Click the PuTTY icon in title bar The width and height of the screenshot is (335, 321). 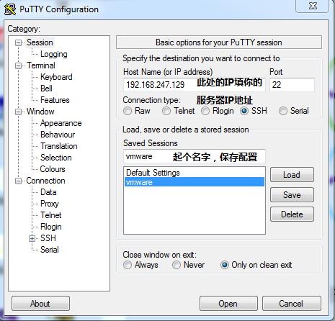[x=10, y=9]
